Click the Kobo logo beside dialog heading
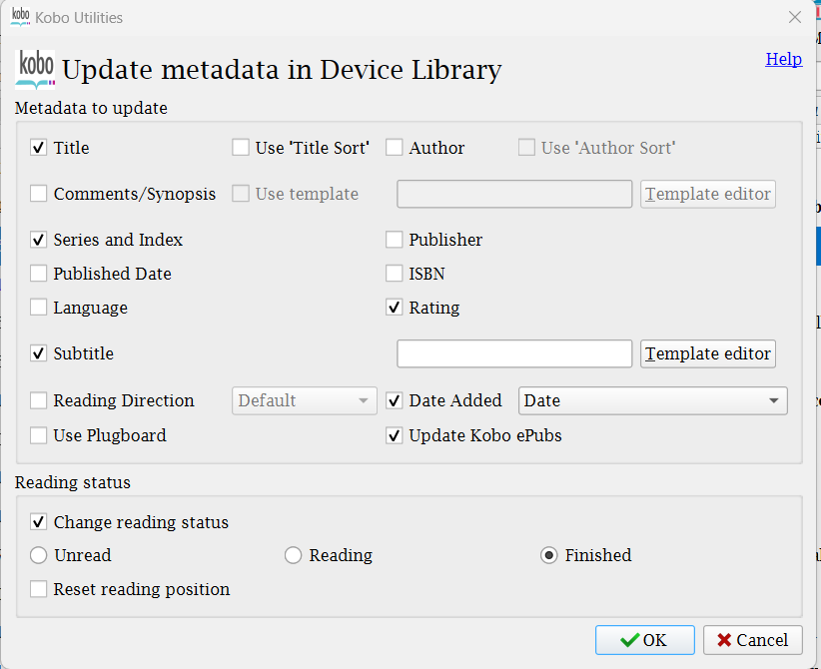 [x=36, y=69]
